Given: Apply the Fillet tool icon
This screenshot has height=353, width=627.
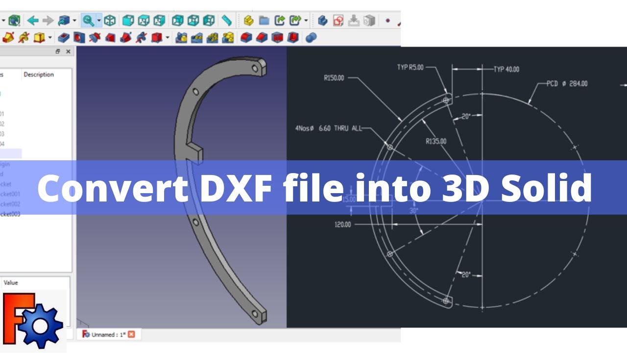Looking at the screenshot, I should (x=246, y=37).
